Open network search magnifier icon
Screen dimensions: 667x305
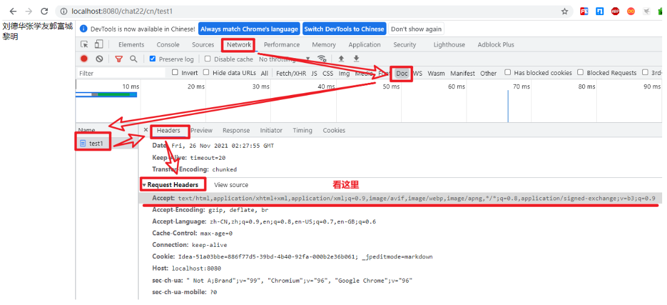(133, 59)
